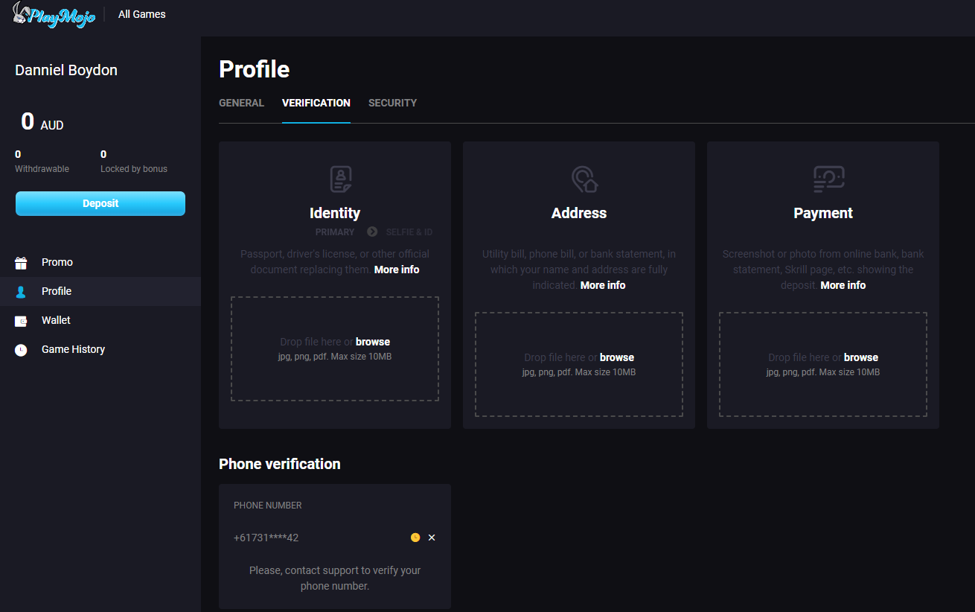
Task: Select the Profile person icon in sidebar
Action: coord(20,292)
